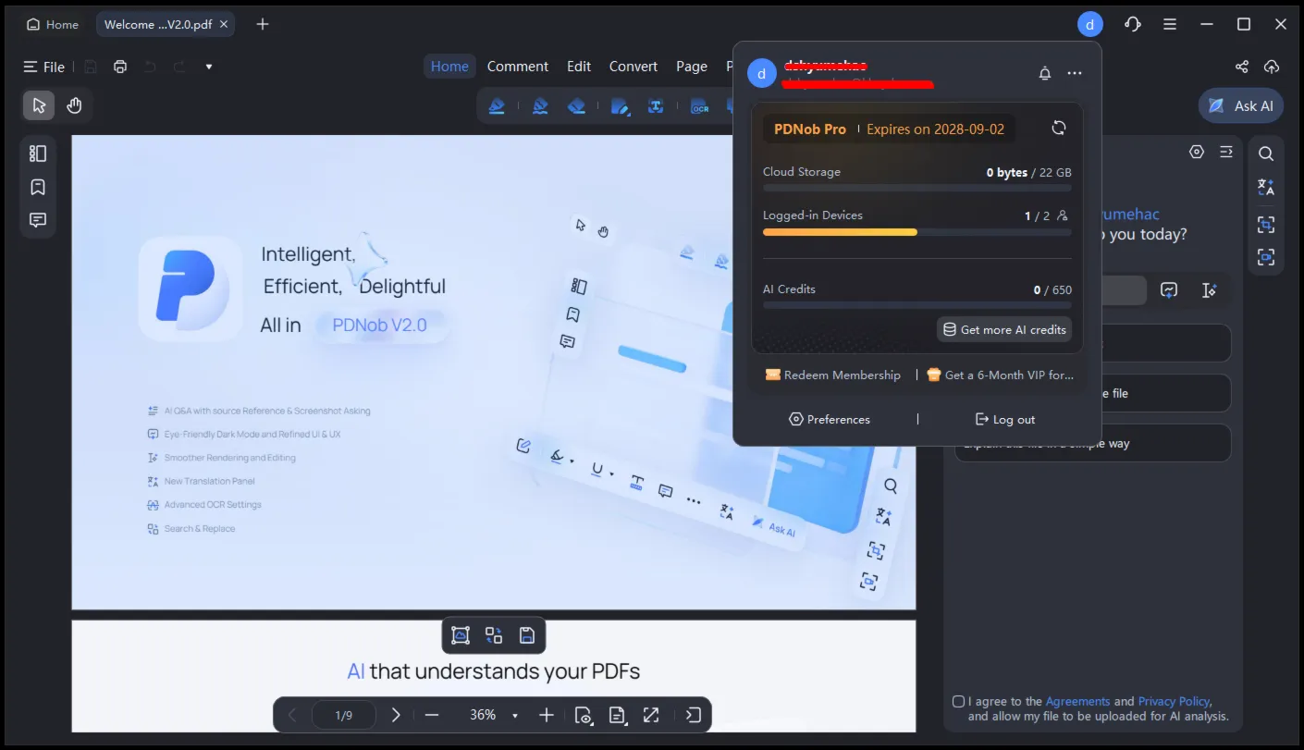The image size is (1304, 750).
Task: Enter fullscreen with the expand-arrows icon
Action: tap(651, 715)
